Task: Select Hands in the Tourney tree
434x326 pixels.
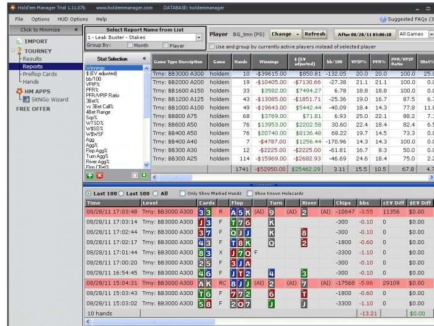Action: (x=31, y=82)
